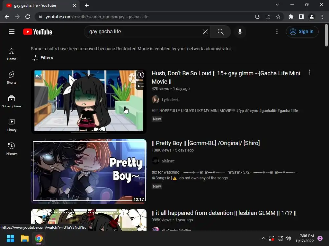The image size is (329, 246).
Task: Open the 7:36 PM clock calendar
Action: (x=305, y=238)
